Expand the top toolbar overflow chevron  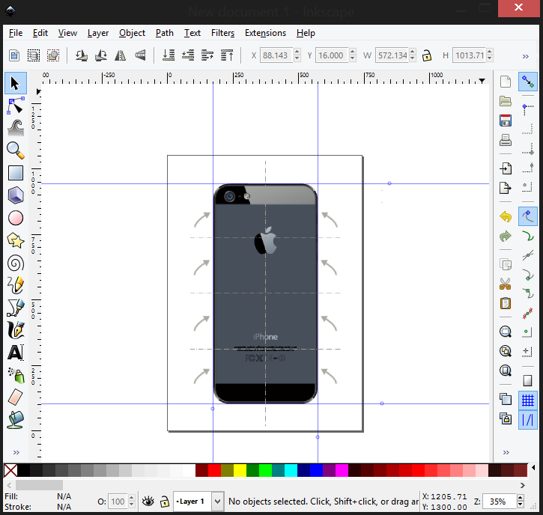[x=525, y=56]
